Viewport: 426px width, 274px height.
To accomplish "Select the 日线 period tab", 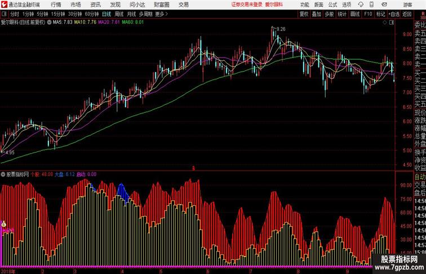I will pos(106,14).
